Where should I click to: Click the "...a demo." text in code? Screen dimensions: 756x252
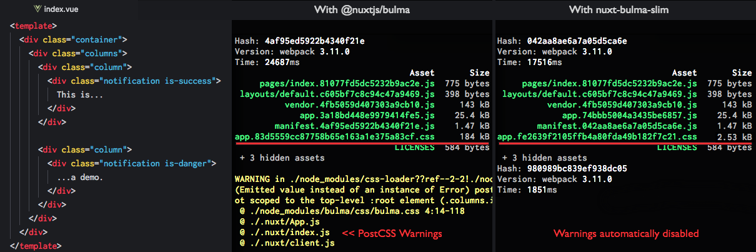(80, 177)
